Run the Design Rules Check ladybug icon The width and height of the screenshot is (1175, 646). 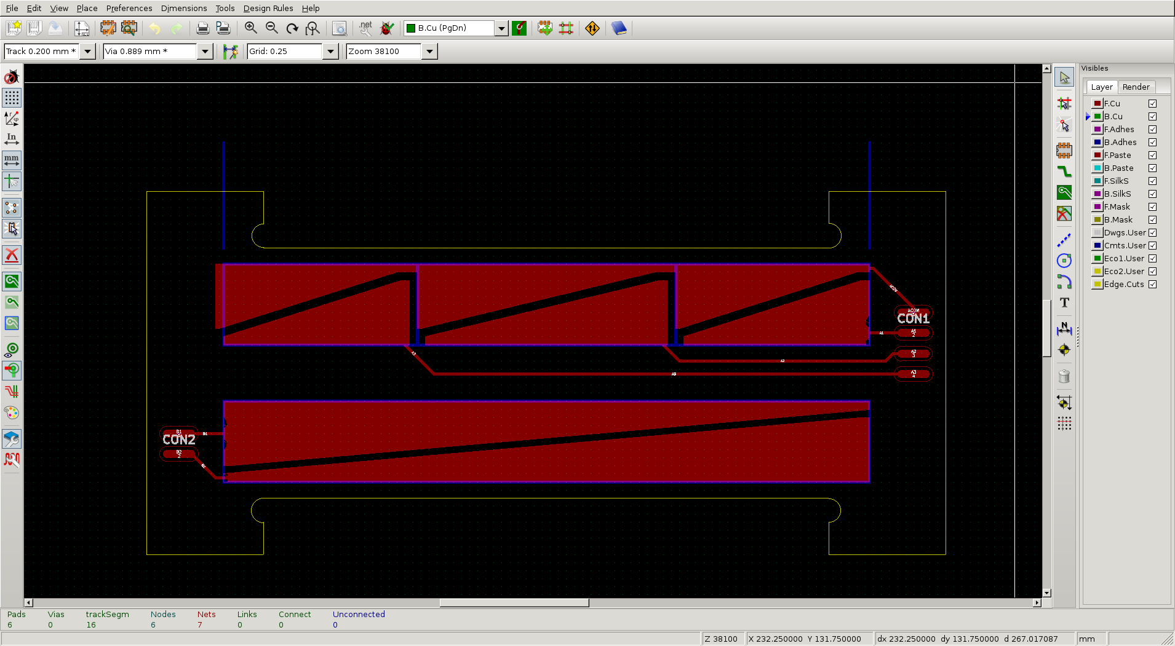387,28
